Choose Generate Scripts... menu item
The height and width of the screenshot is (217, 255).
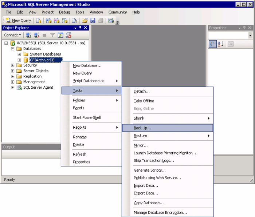[x=168, y=170]
